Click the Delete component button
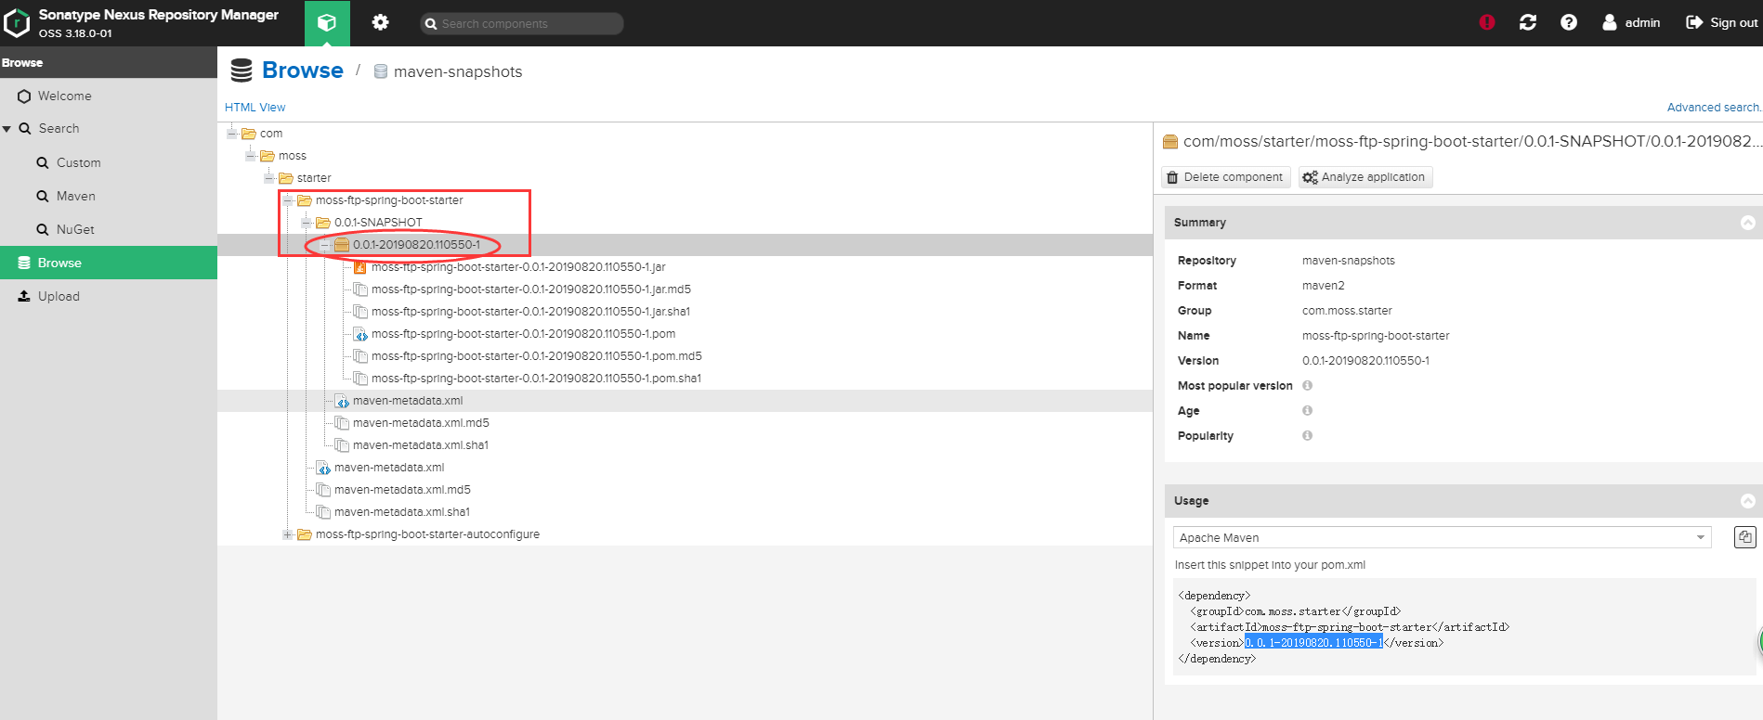Screen dimensions: 1763x720 pos(1226,177)
